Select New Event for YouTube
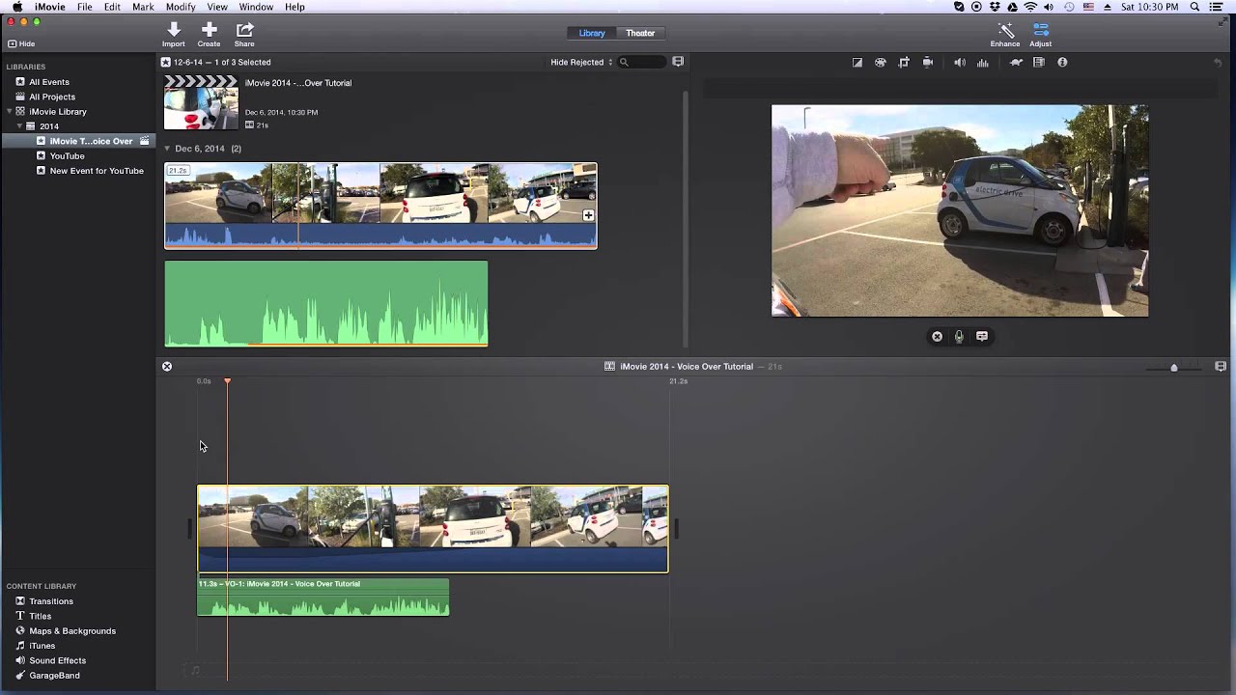The image size is (1236, 695). pos(97,171)
